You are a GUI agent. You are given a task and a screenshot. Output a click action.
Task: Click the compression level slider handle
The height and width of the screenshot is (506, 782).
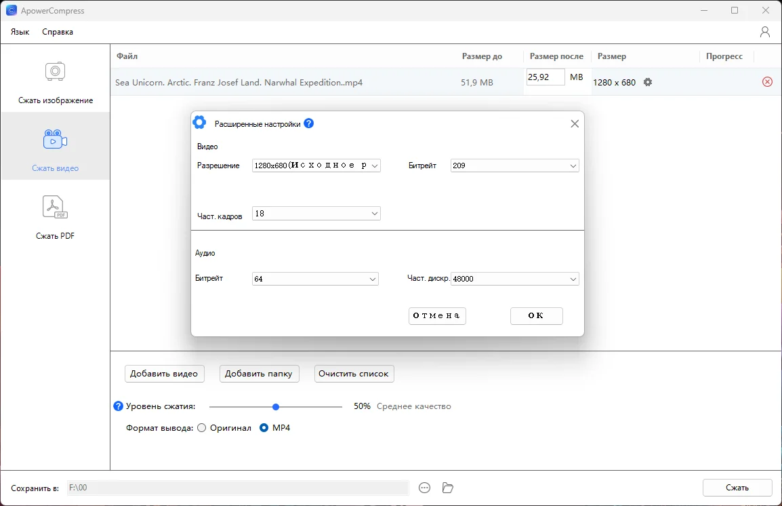276,407
